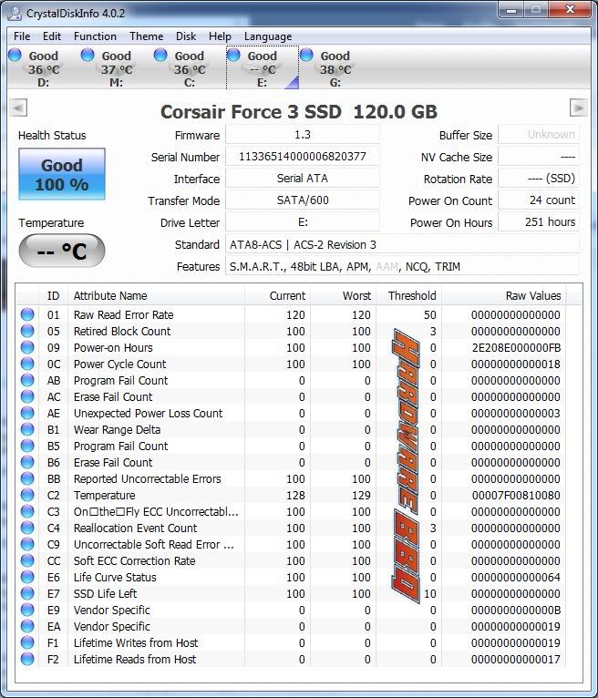Select the Life Curve Status row
This screenshot has width=598, height=698.
[x=291, y=577]
